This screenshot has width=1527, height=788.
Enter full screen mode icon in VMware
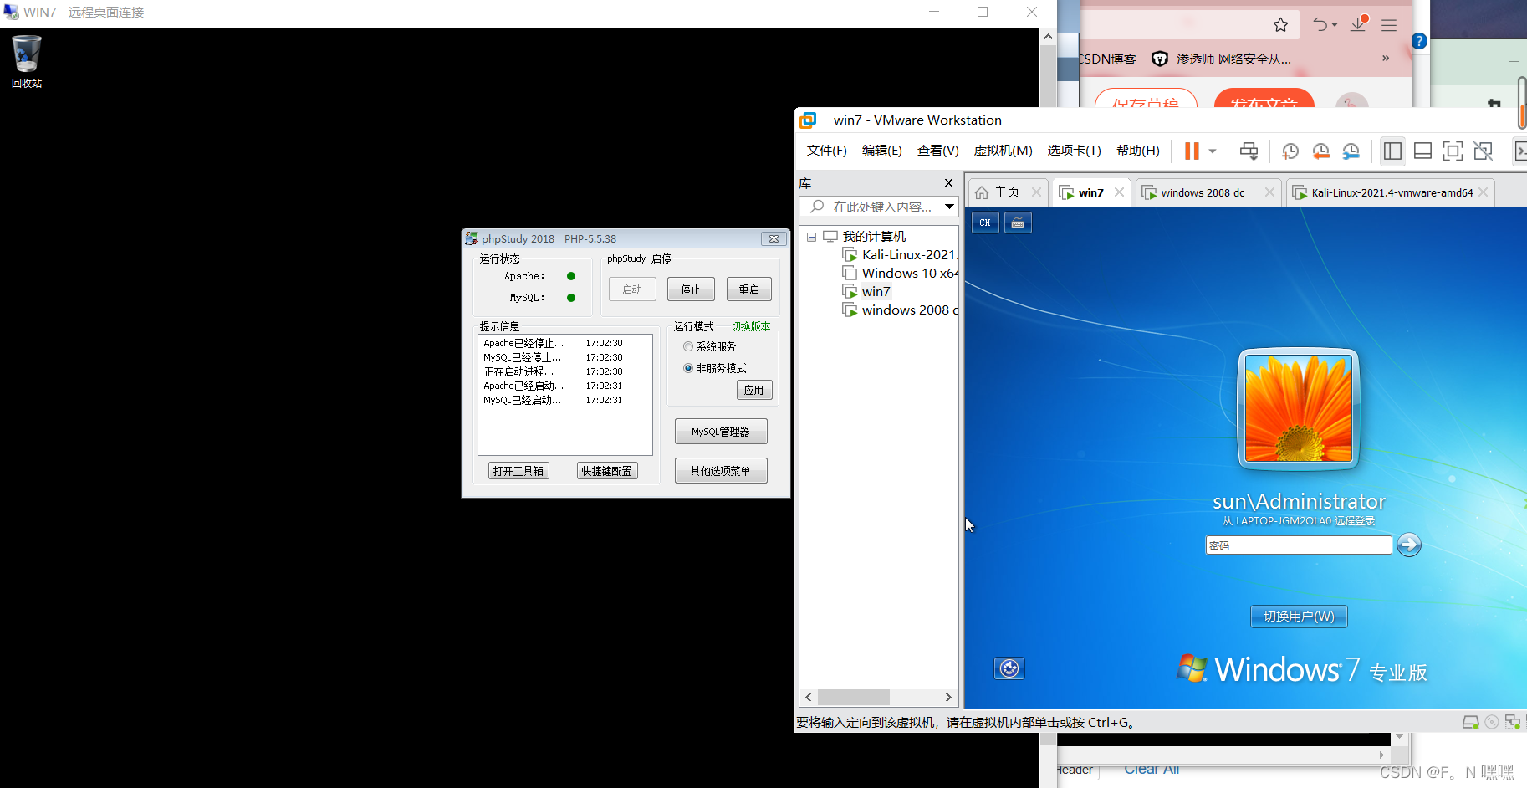(x=1453, y=151)
